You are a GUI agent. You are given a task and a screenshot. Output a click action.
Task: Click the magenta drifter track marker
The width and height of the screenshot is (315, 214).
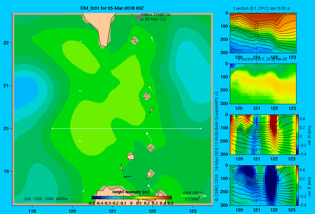tap(139, 17)
